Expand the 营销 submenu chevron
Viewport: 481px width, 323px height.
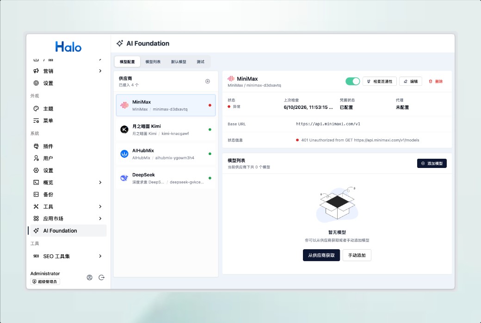point(100,71)
